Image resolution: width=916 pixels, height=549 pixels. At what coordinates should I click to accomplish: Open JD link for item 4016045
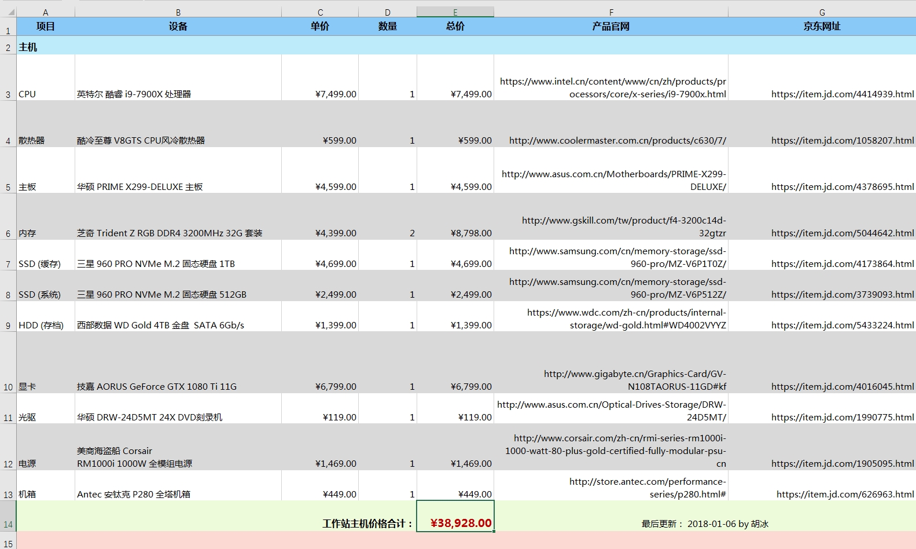(x=842, y=386)
